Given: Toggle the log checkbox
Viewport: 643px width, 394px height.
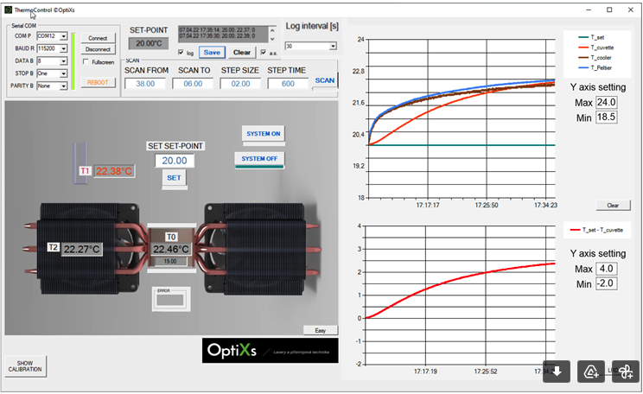Looking at the screenshot, I should click(181, 53).
